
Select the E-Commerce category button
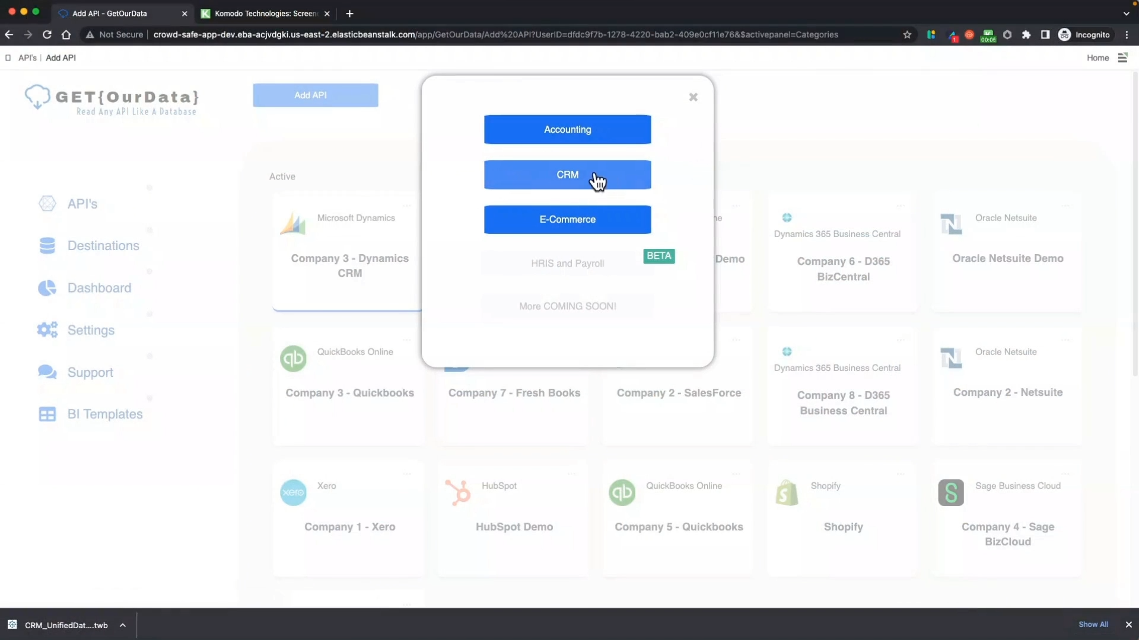tap(567, 220)
